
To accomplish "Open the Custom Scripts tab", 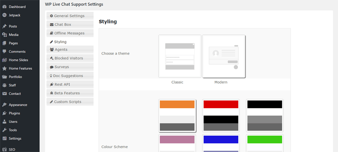I will (x=70, y=102).
